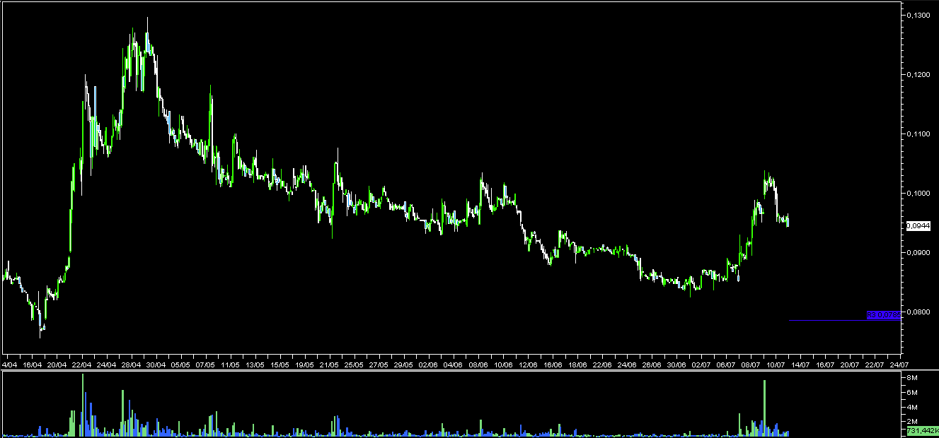The height and width of the screenshot is (438, 939).
Task: Click the current price label 0,0944
Action: 918,226
